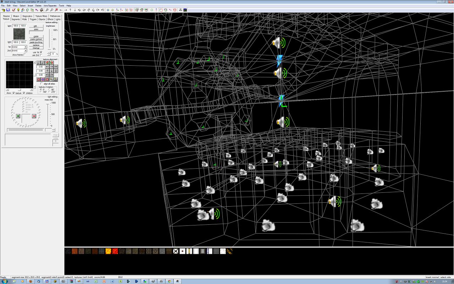Enable the use 2nd checkbox
454x284 pixels.
41,55
